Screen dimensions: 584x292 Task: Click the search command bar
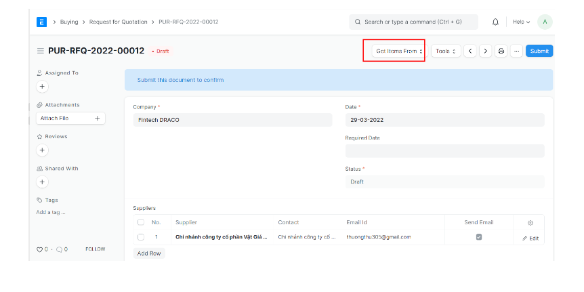(x=413, y=22)
